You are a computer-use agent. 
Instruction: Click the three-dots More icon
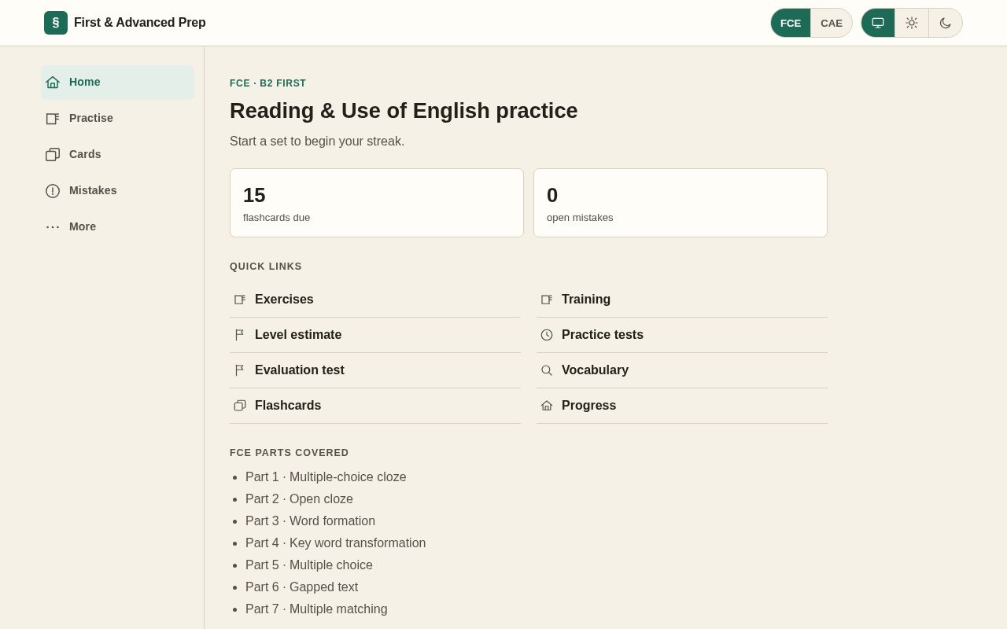pyautogui.click(x=53, y=226)
